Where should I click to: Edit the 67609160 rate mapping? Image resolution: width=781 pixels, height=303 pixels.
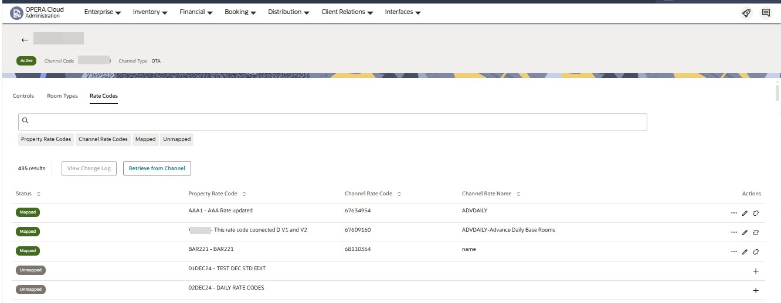(x=745, y=233)
